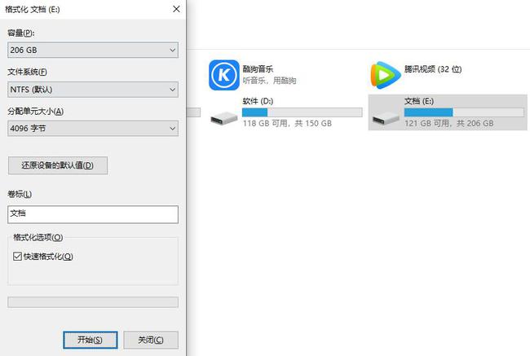
Task: Click the 格式化 文档 (E:) dialog title
Action: click(33, 10)
